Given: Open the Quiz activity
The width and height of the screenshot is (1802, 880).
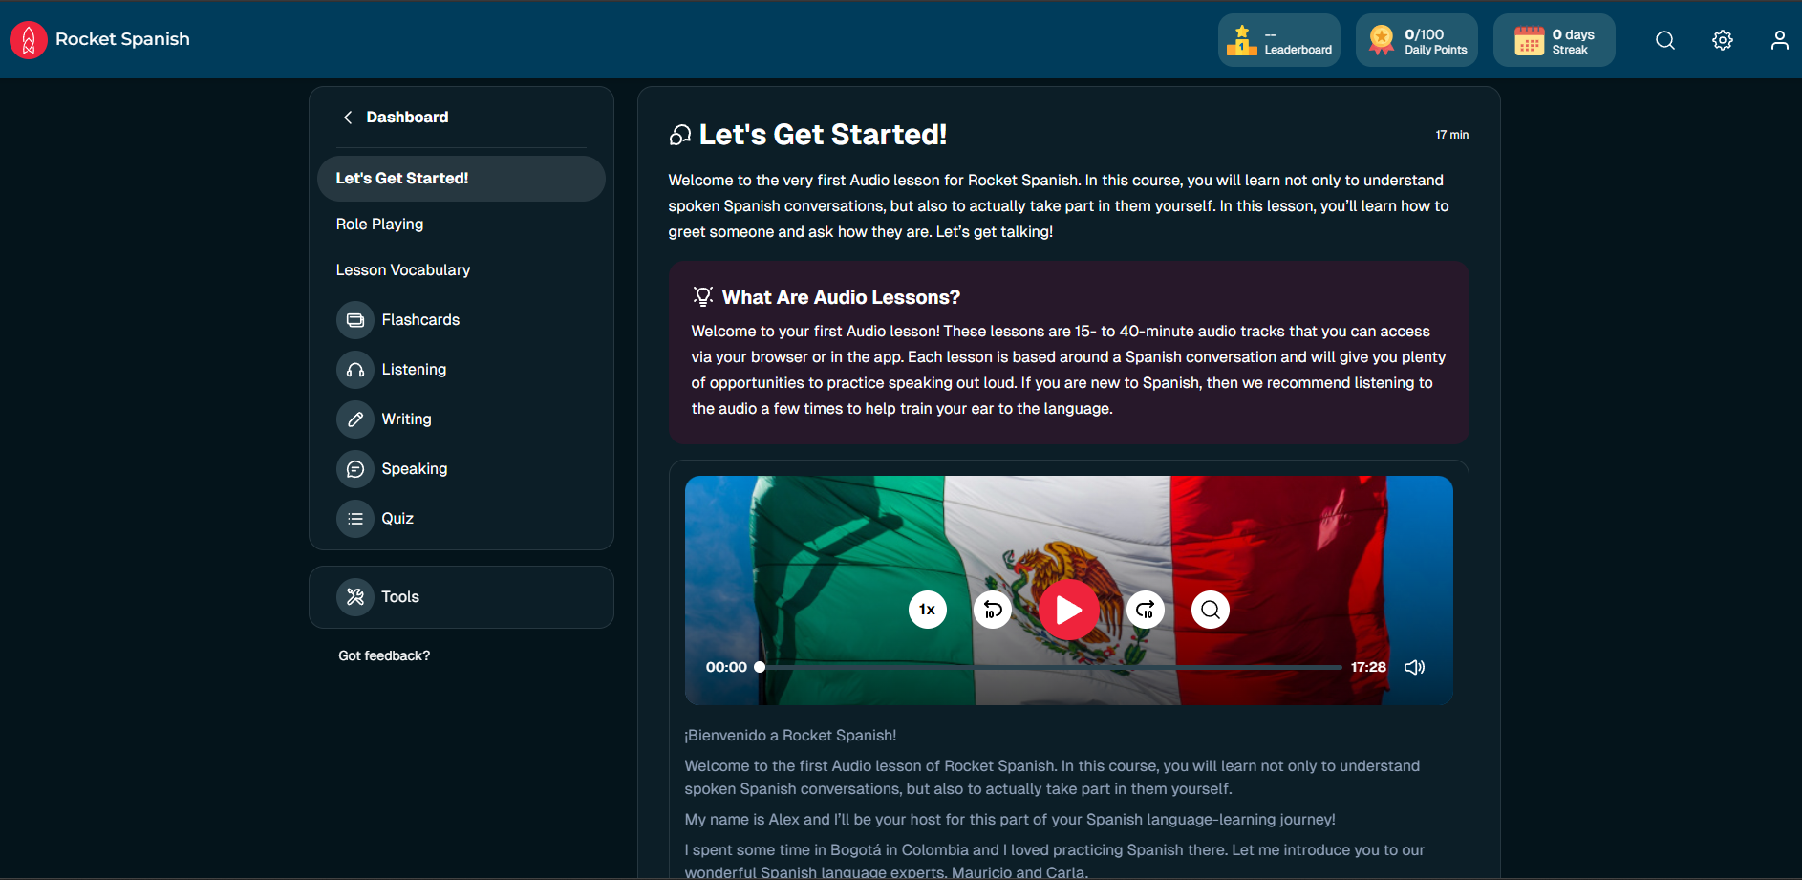Looking at the screenshot, I should coord(375,519).
